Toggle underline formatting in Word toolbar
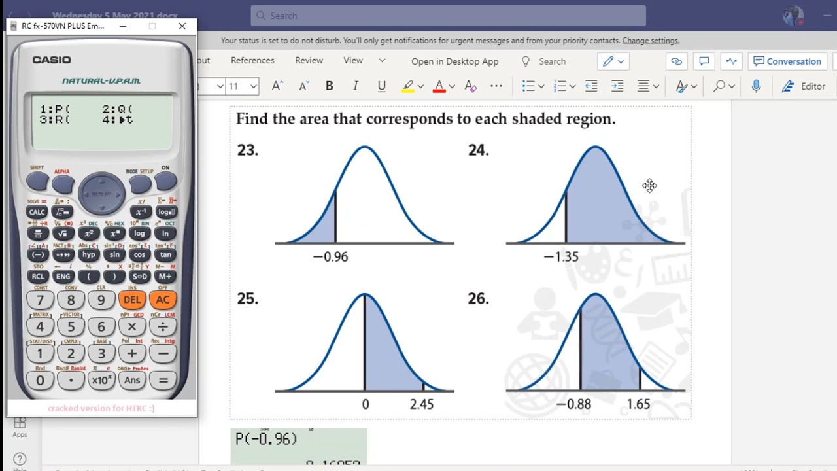Viewport: 837px width, 471px height. [382, 86]
